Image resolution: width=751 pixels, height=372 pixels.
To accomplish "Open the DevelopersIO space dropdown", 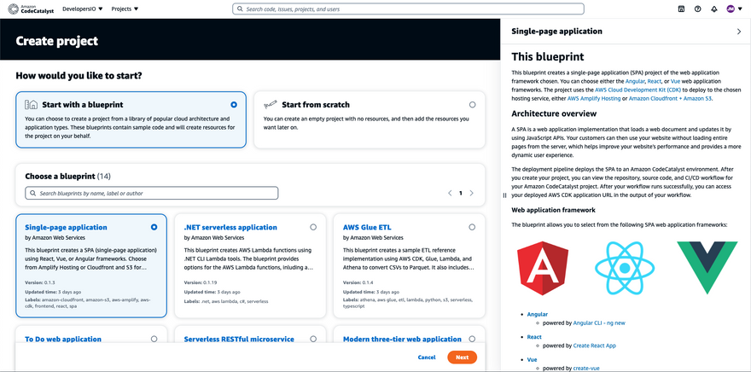I will tap(83, 9).
